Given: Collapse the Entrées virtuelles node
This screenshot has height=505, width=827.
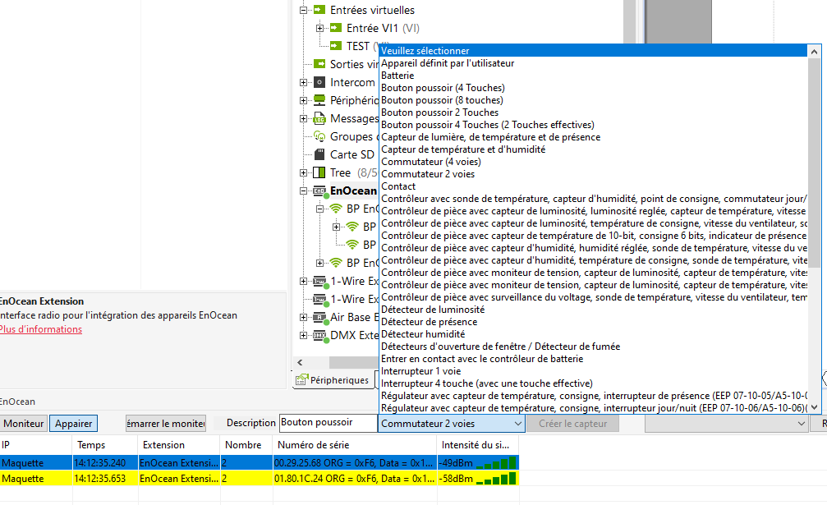Looking at the screenshot, I should tap(304, 11).
